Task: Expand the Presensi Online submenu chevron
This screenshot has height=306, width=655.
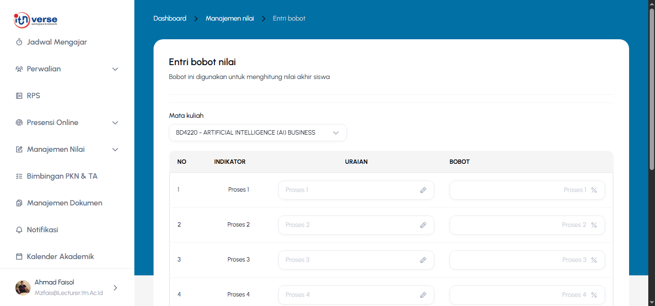Action: [115, 123]
